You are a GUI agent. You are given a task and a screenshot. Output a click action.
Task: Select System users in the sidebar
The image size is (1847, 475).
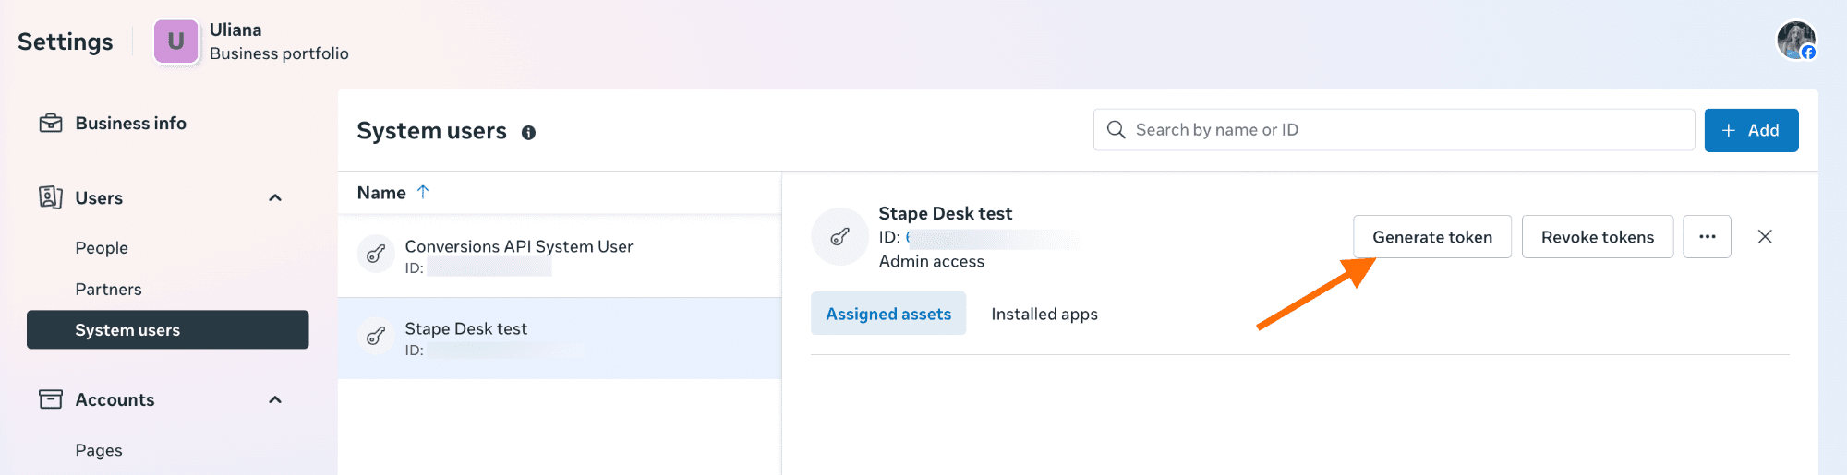tap(168, 329)
